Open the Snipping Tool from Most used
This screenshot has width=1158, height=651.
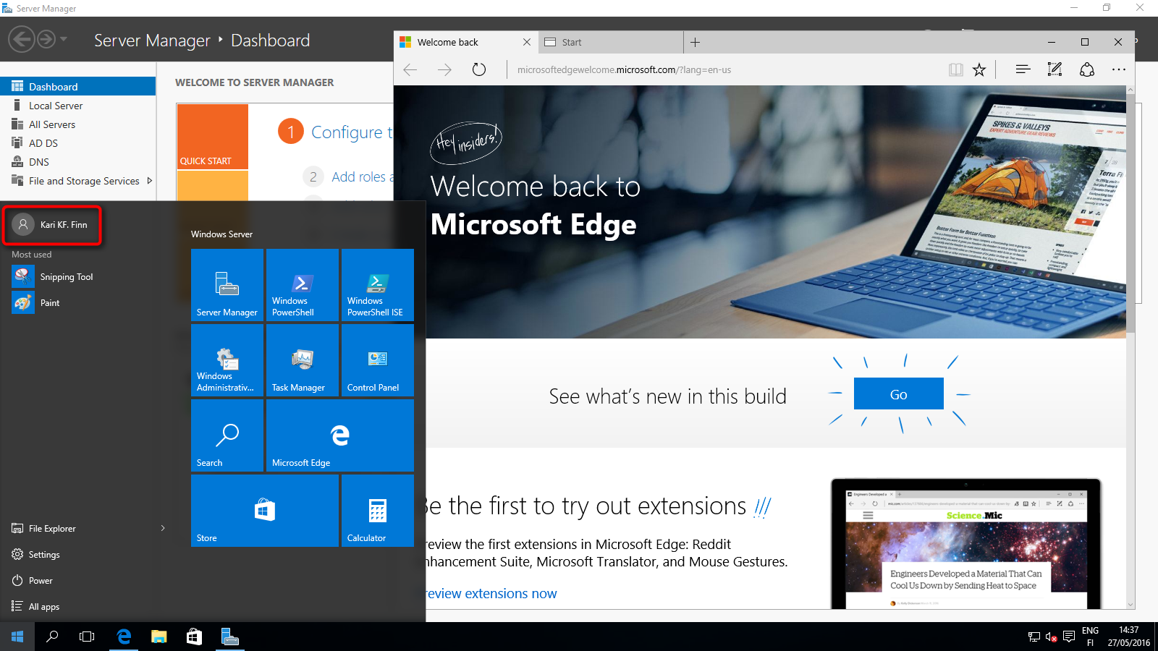[87, 276]
